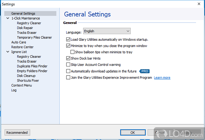Click the Recommended button
This screenshot has width=205, height=140.
[x=17, y=133]
